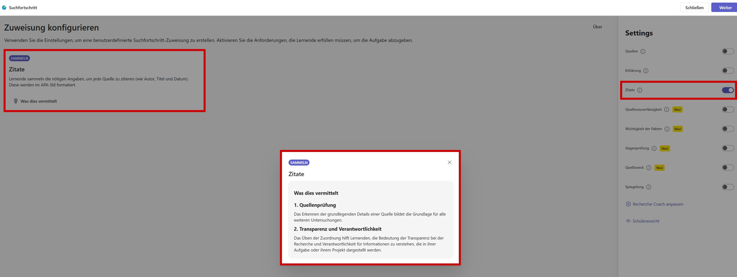Expand 'Was dies vermittelt' in Zitate card
The height and width of the screenshot is (277, 737).
38,101
